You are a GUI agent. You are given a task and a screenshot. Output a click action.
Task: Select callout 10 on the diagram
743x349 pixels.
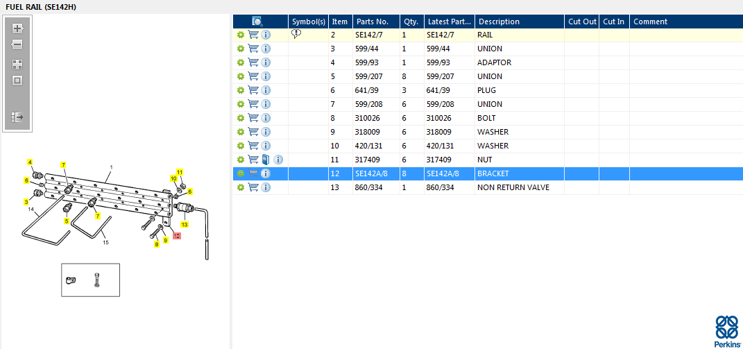point(174,178)
